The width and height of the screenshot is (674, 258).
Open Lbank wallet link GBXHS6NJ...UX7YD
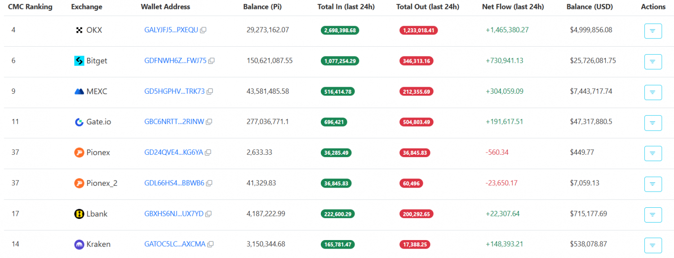(173, 214)
